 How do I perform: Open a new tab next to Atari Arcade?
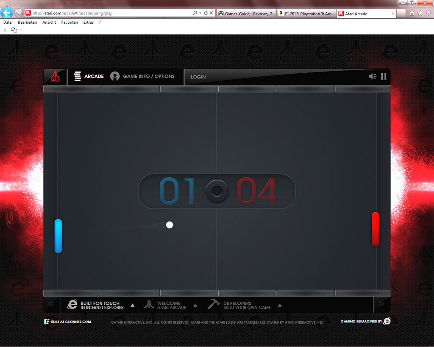401,14
